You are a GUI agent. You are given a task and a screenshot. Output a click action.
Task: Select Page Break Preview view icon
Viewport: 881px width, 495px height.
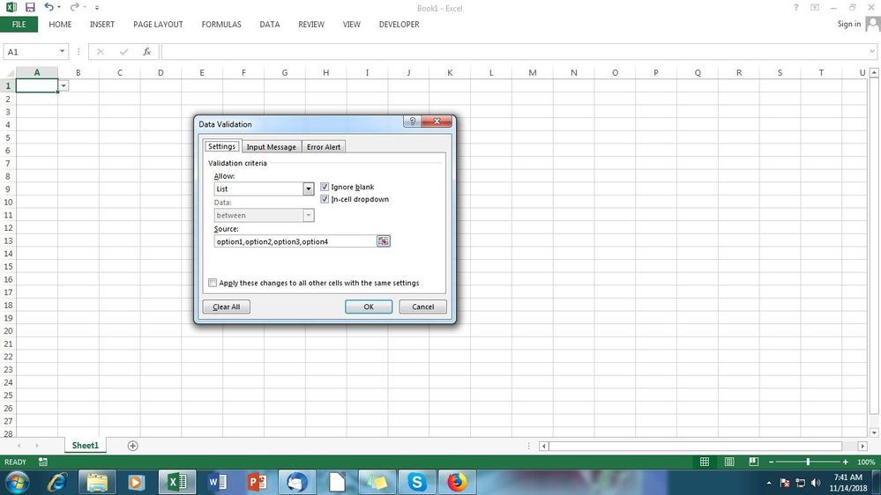[x=754, y=462]
